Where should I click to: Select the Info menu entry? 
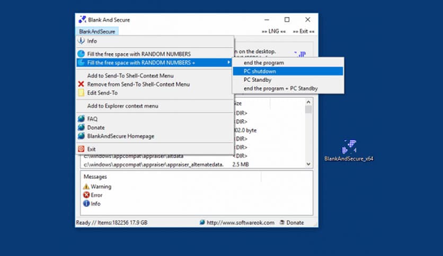pyautogui.click(x=155, y=41)
